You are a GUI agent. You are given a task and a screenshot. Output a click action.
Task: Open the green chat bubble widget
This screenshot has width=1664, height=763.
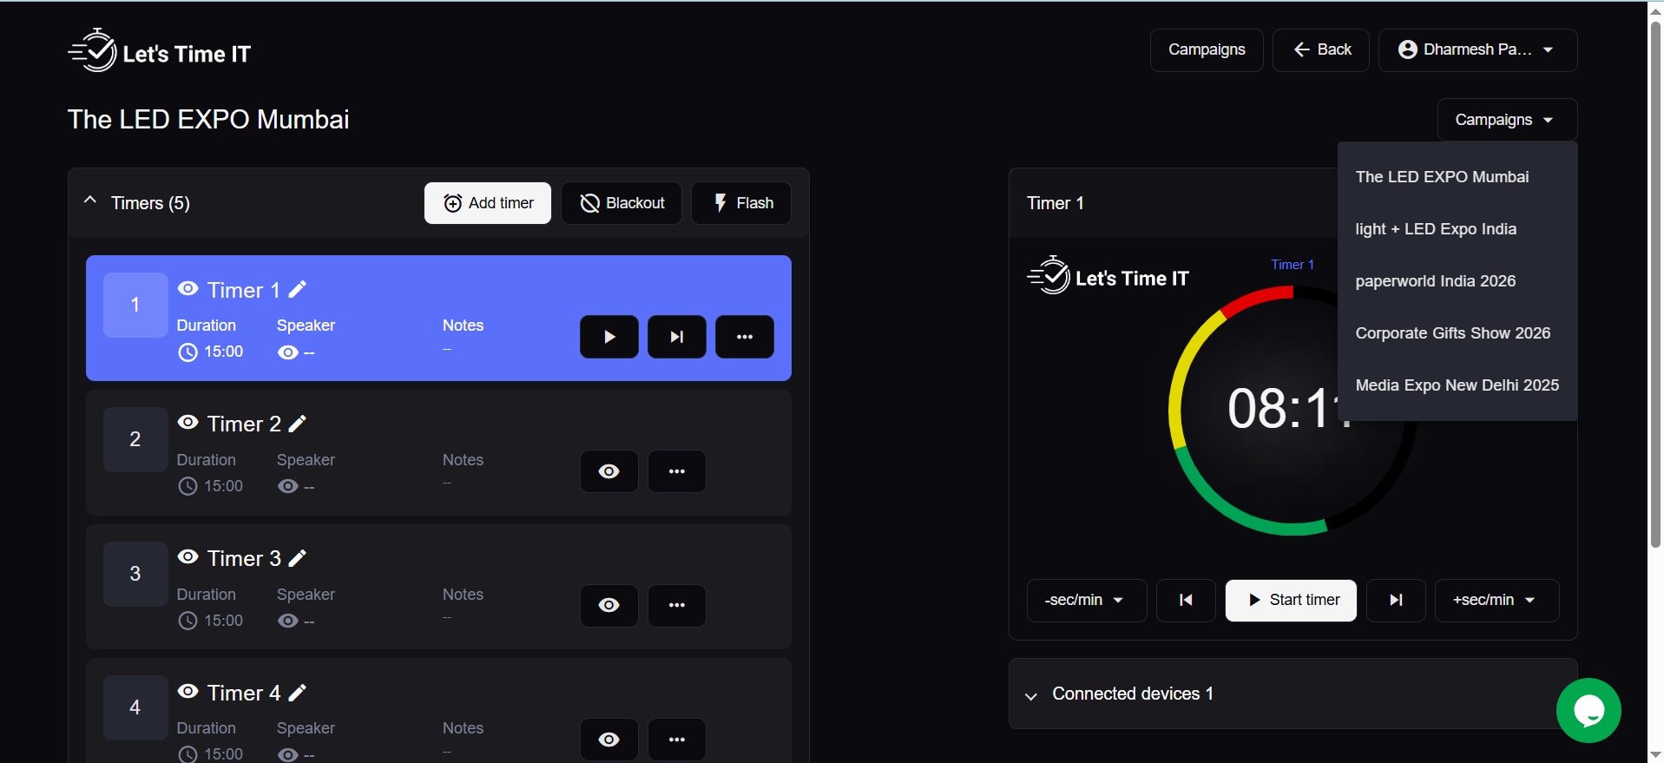[x=1588, y=710]
